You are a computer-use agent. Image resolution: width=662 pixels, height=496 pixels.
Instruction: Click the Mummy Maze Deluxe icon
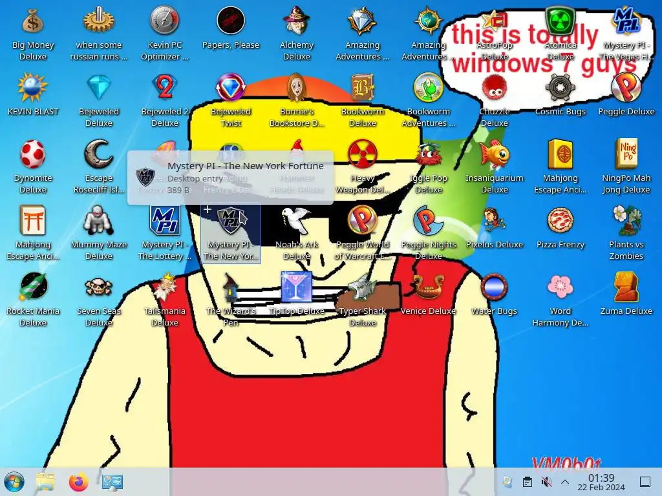tap(99, 220)
